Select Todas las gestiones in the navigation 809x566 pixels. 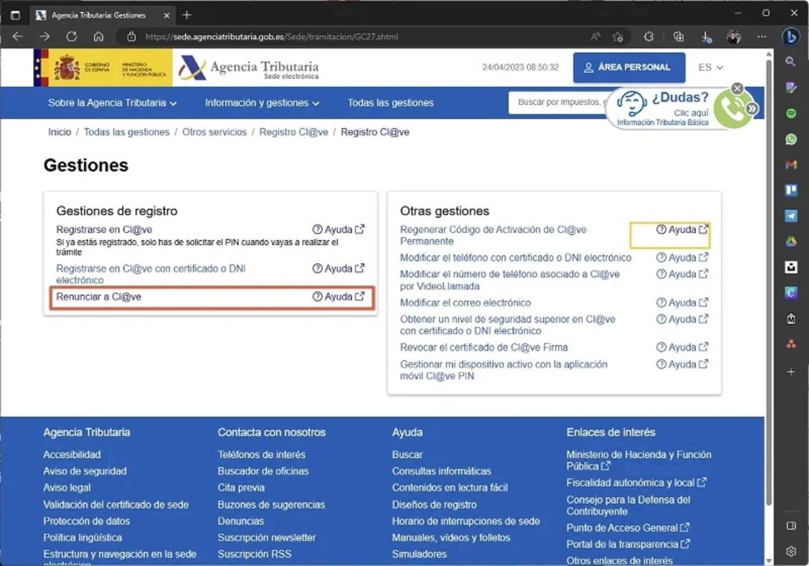point(390,103)
